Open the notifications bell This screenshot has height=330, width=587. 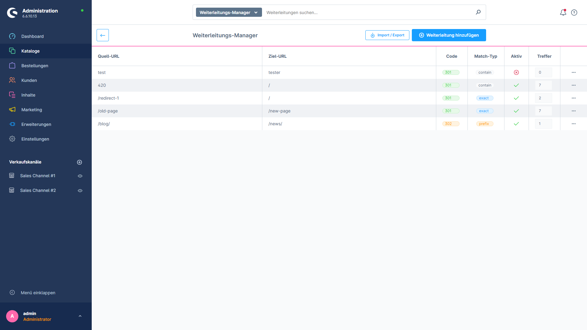(563, 13)
